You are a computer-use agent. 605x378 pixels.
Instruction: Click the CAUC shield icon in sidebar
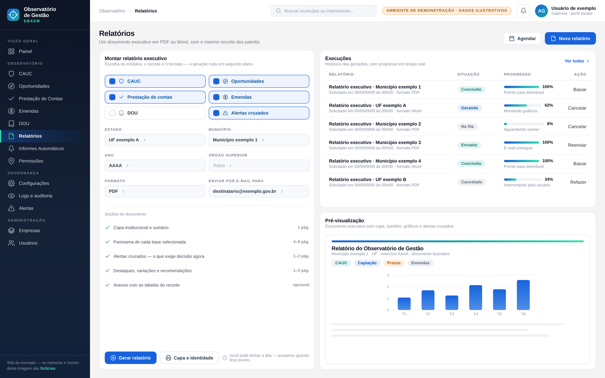coord(11,74)
